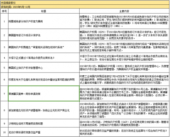Click serial number cell "8"
The image size is (170, 137).
tap(4, 110)
